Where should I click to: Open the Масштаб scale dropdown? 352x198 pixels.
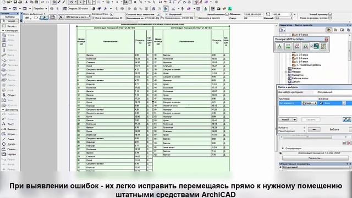tap(284, 18)
